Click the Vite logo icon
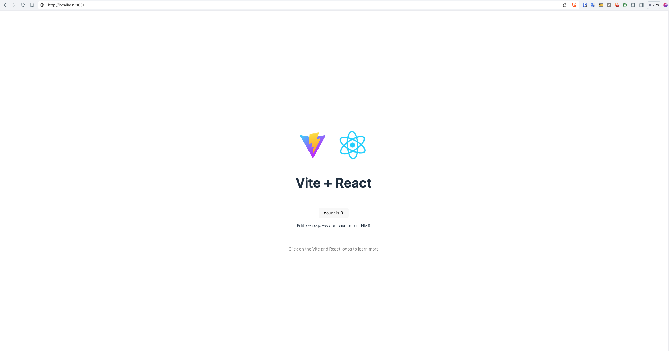 [x=313, y=145]
